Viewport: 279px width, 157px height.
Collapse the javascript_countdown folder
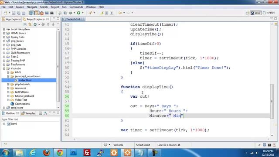click(x=8, y=76)
